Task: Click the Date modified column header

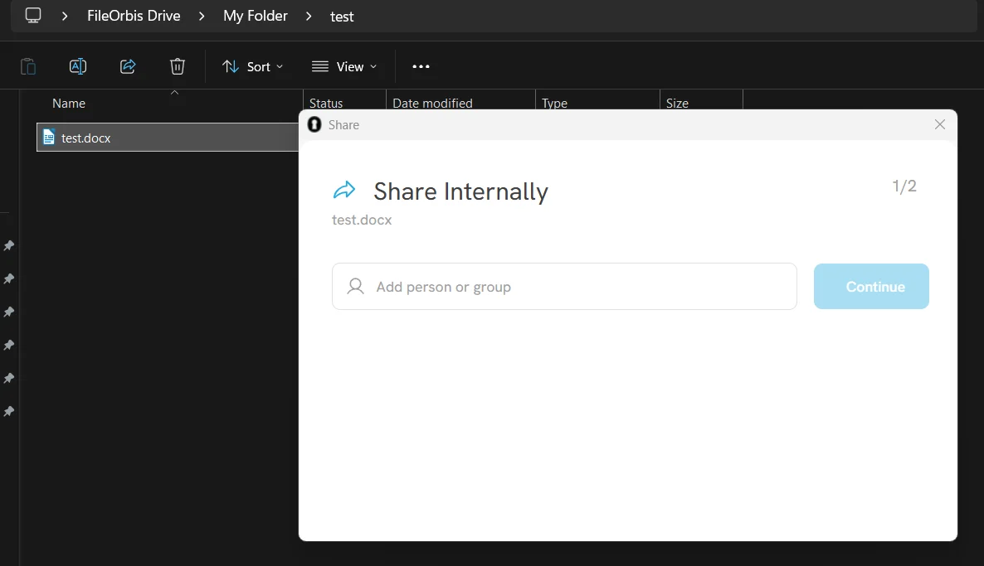Action: coord(432,104)
